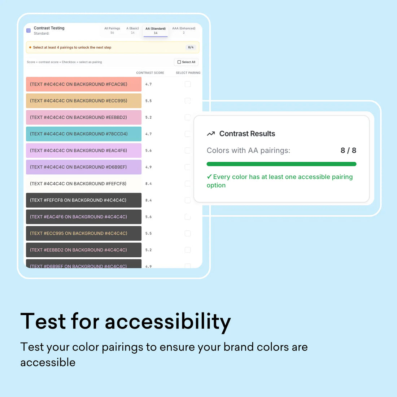The width and height of the screenshot is (397, 397).
Task: Check the #ECC995 on #4C4C4C pairing
Action: pos(187,233)
